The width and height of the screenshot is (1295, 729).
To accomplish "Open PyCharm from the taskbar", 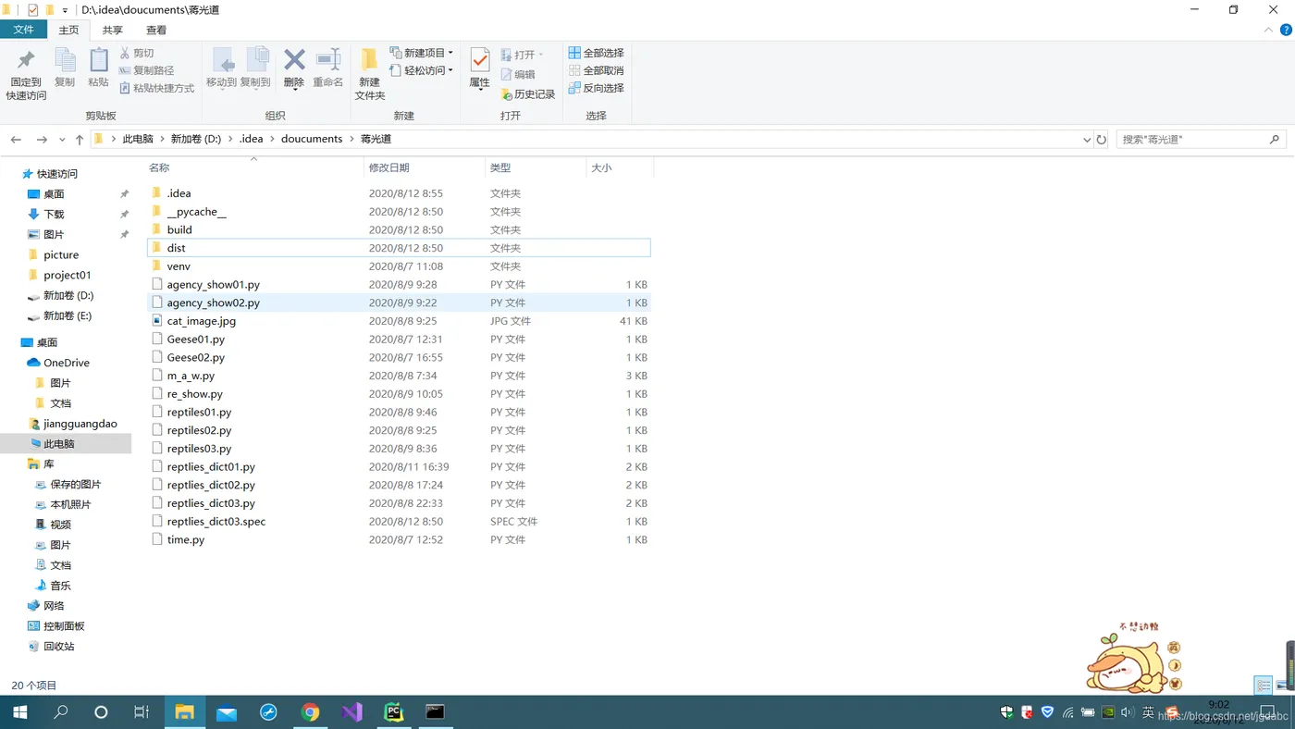I will pyautogui.click(x=394, y=711).
